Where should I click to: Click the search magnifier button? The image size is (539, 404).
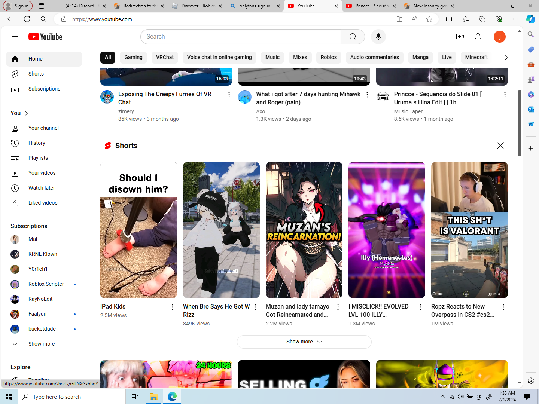coord(353,37)
